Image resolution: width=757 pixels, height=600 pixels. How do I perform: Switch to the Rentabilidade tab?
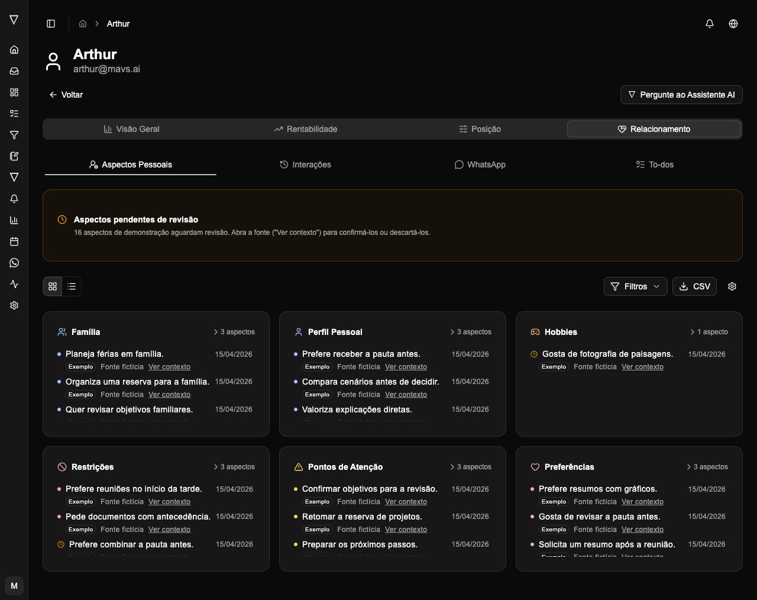click(306, 129)
